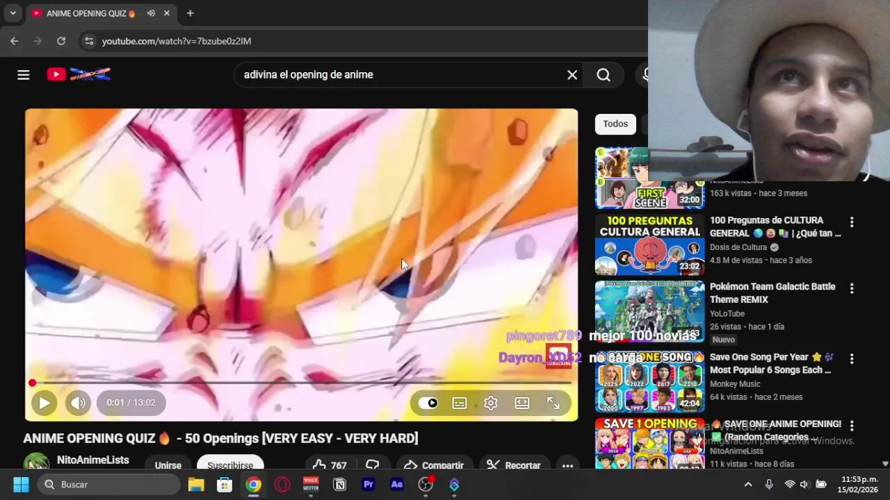Open Adobe Premiere Pro from the taskbar
The width and height of the screenshot is (890, 500).
(x=369, y=485)
